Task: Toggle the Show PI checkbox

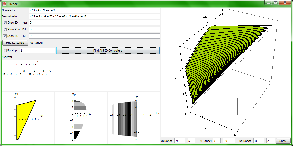Action: point(5,29)
